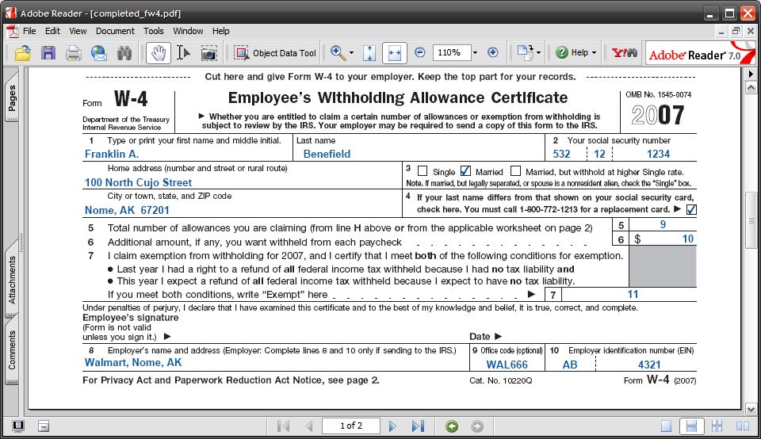This screenshot has width=761, height=439.
Task: Click the grey Next View arrow
Action: click(x=477, y=426)
